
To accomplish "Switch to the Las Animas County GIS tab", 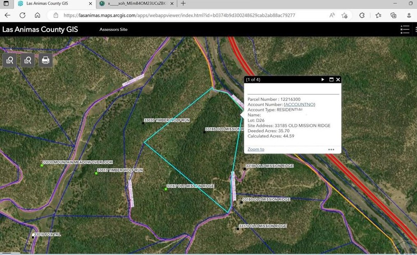I will tap(53, 4).
